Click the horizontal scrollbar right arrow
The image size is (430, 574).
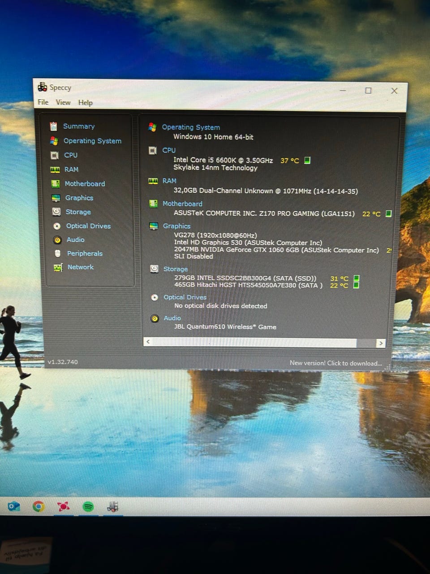coord(381,343)
